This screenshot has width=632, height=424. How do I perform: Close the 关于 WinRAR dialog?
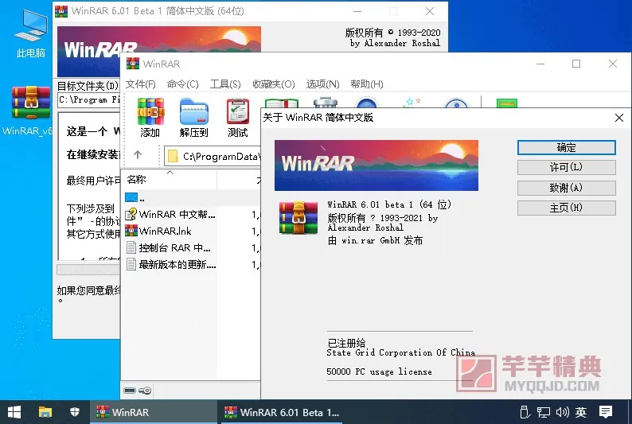619,118
